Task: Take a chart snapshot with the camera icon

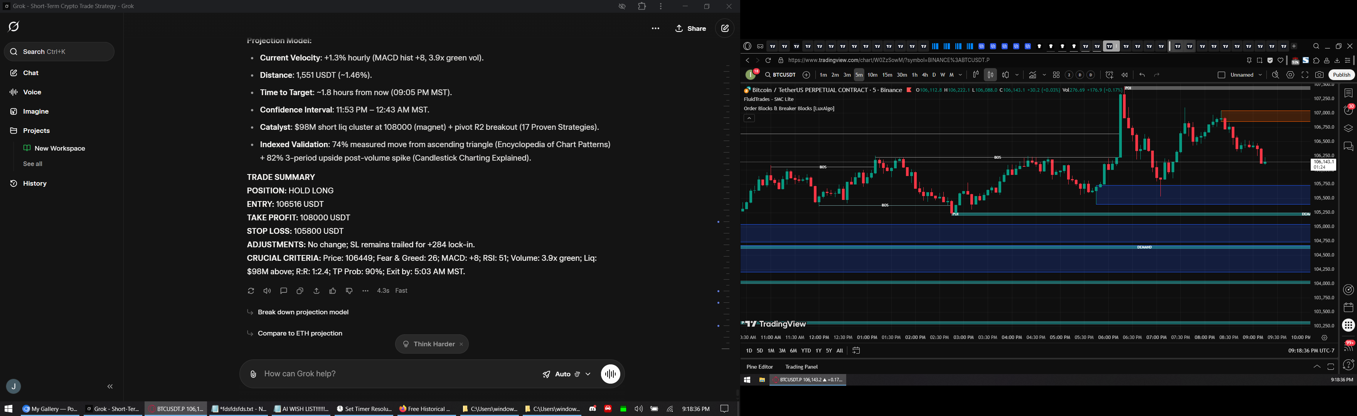Action: pos(1319,75)
